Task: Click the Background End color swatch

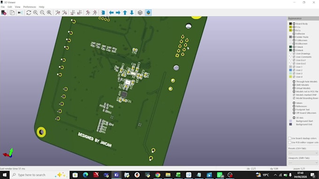Action: tap(290, 124)
